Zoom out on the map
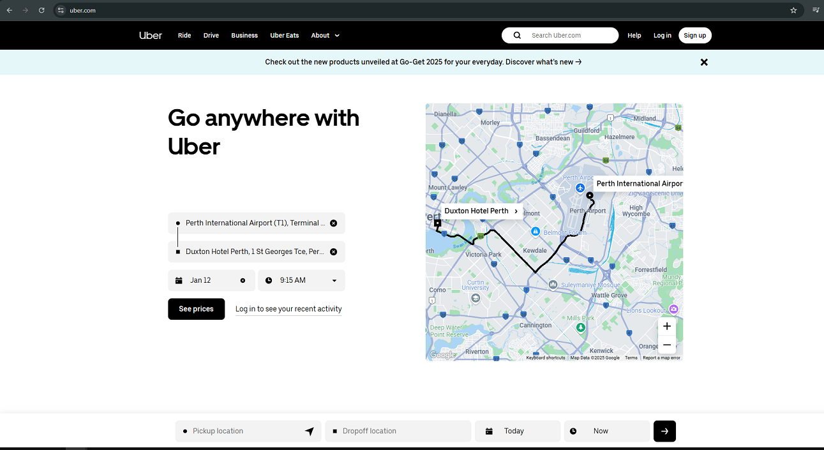 667,345
